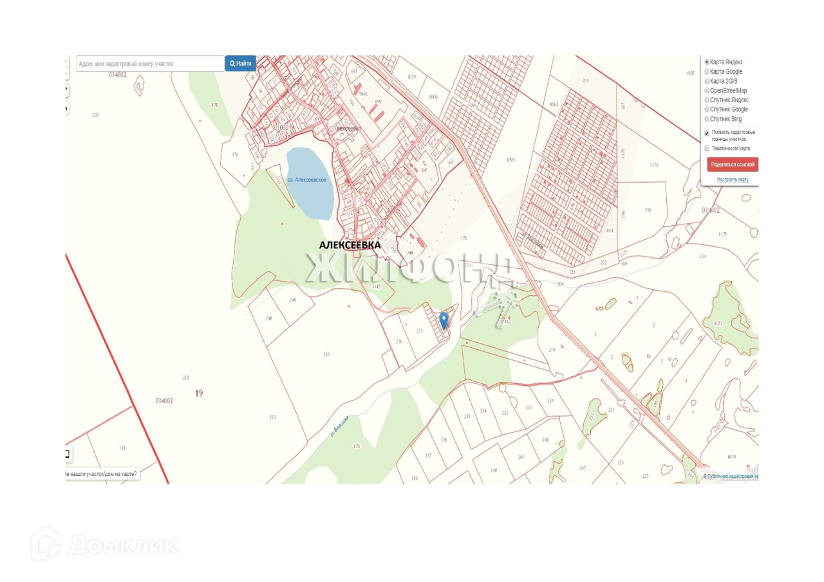This screenshot has width=824, height=582.
Task: Pick parcel 111 in the lower left
Action: coord(122,448)
